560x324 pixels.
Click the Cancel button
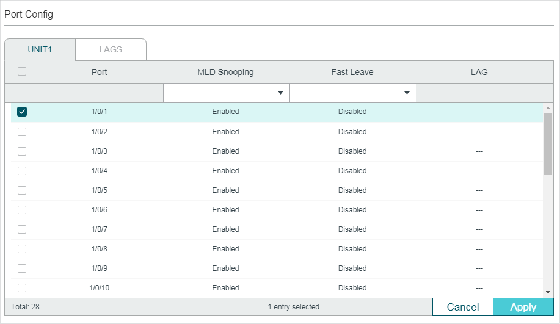click(462, 307)
